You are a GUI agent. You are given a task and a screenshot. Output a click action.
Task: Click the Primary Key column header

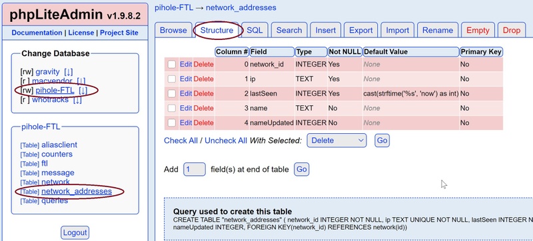[x=481, y=52]
